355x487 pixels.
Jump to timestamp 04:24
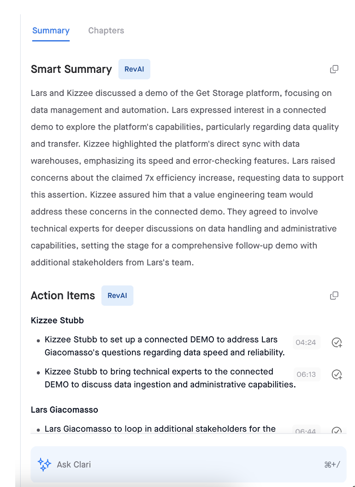pyautogui.click(x=306, y=343)
